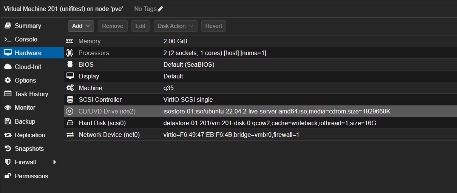
Task: Click the CD/DVD Drive disc icon
Action: click(69, 111)
